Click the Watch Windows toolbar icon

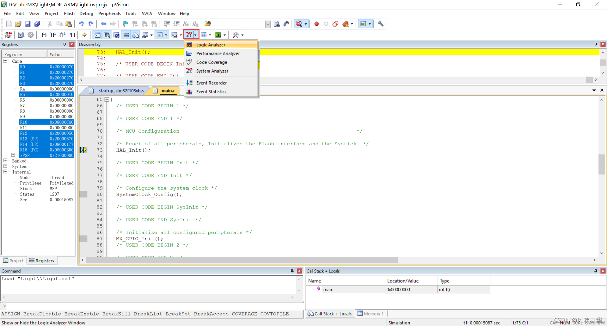[145, 35]
